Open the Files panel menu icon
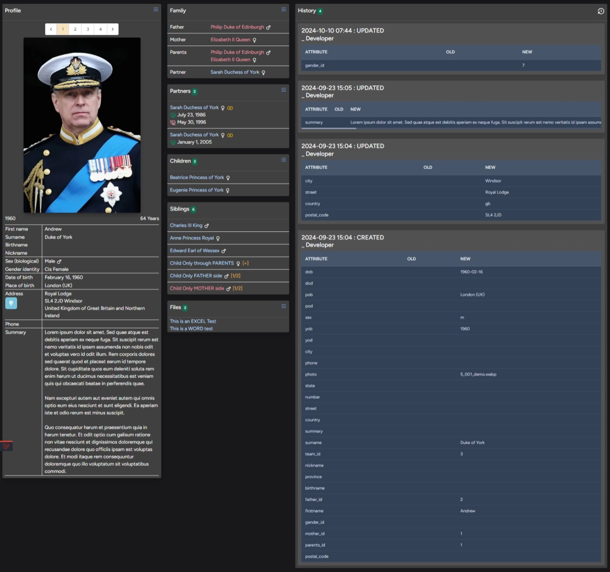610x572 pixels. [x=283, y=307]
